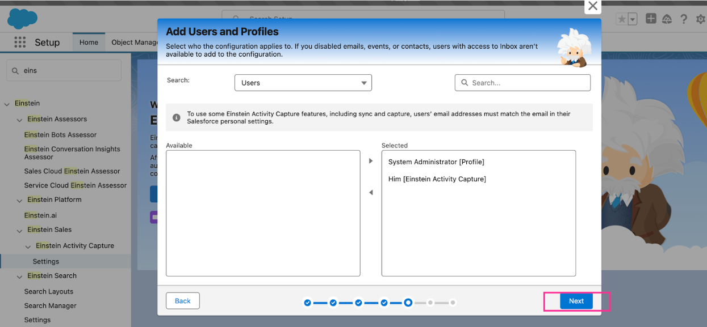The height and width of the screenshot is (327, 707).
Task: Open Search Layouts
Action: (x=49, y=291)
